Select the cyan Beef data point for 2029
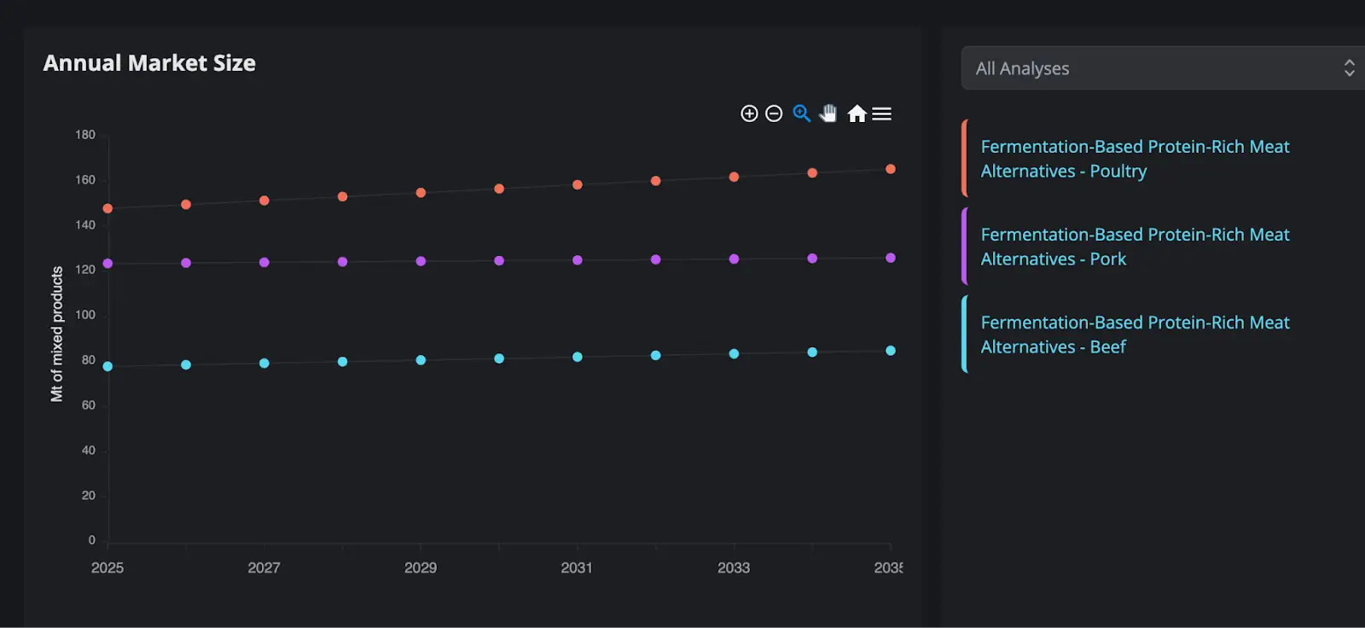This screenshot has width=1365, height=628. click(421, 360)
